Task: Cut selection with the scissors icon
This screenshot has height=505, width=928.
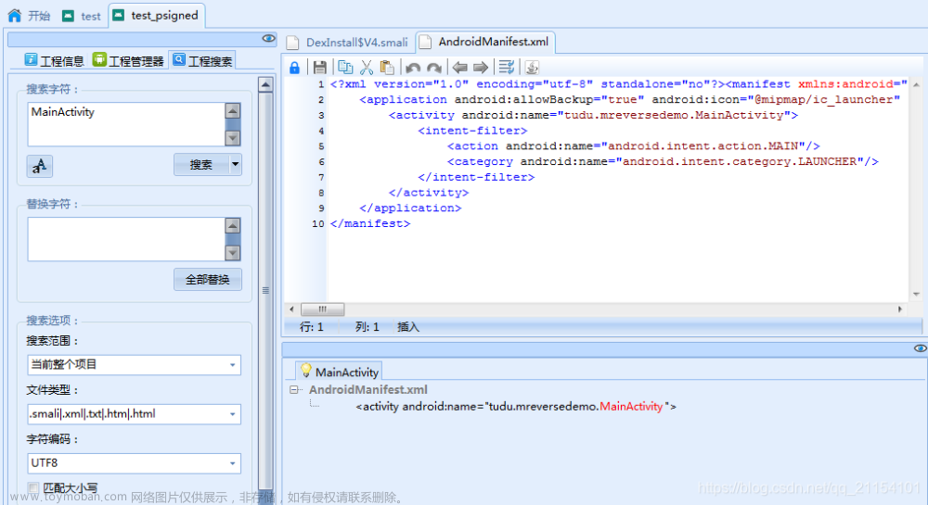Action: pos(367,68)
